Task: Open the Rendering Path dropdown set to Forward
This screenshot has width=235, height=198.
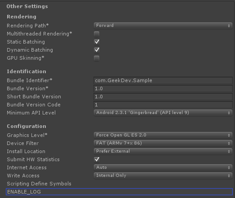Action: coord(163,26)
